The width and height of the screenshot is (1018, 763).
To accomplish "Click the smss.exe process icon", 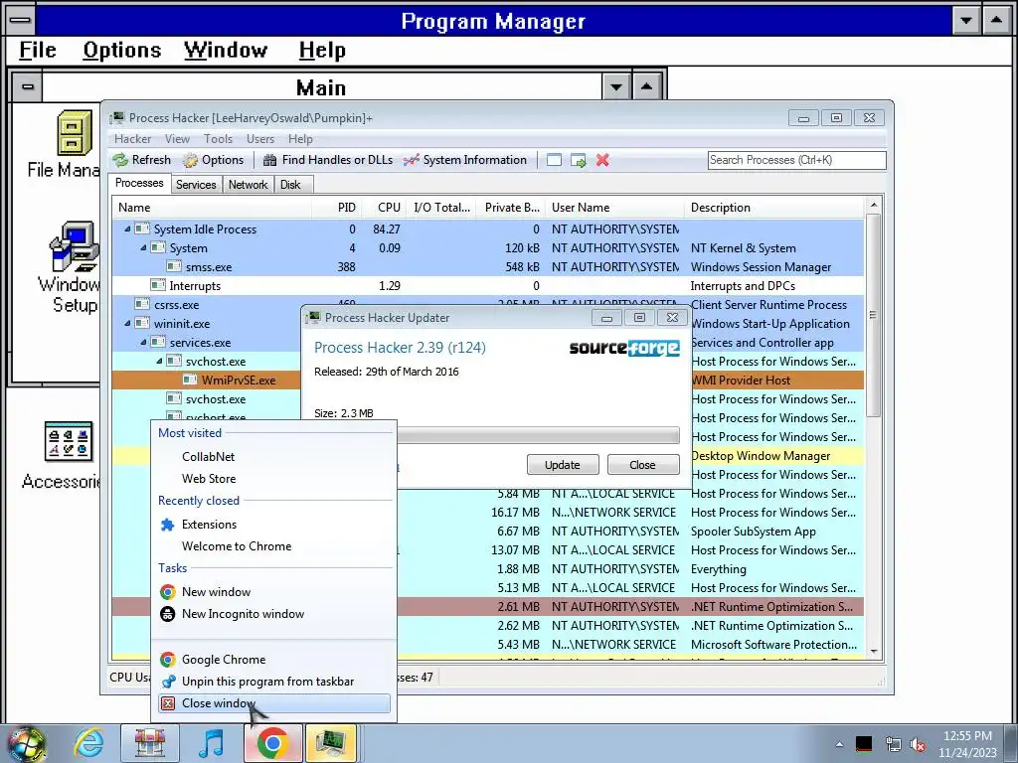I will point(174,266).
